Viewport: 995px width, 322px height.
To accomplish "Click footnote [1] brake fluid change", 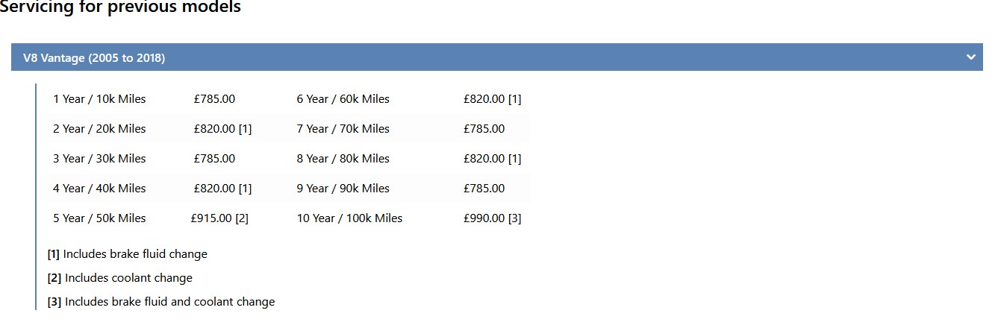I will click(x=128, y=254).
